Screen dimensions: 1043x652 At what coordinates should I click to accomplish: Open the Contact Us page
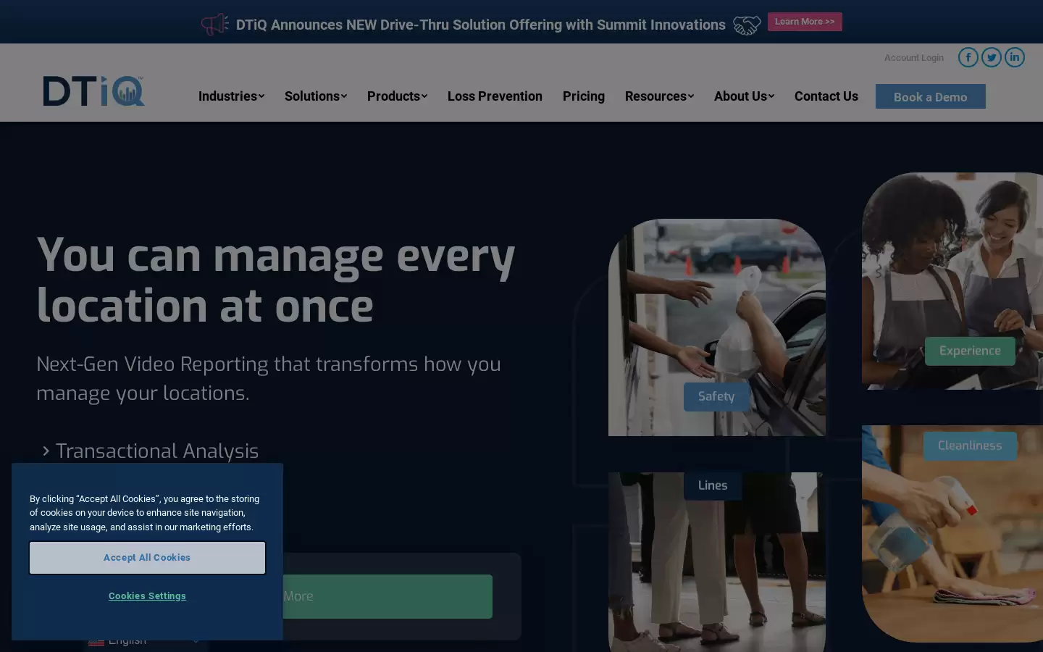coord(826,96)
